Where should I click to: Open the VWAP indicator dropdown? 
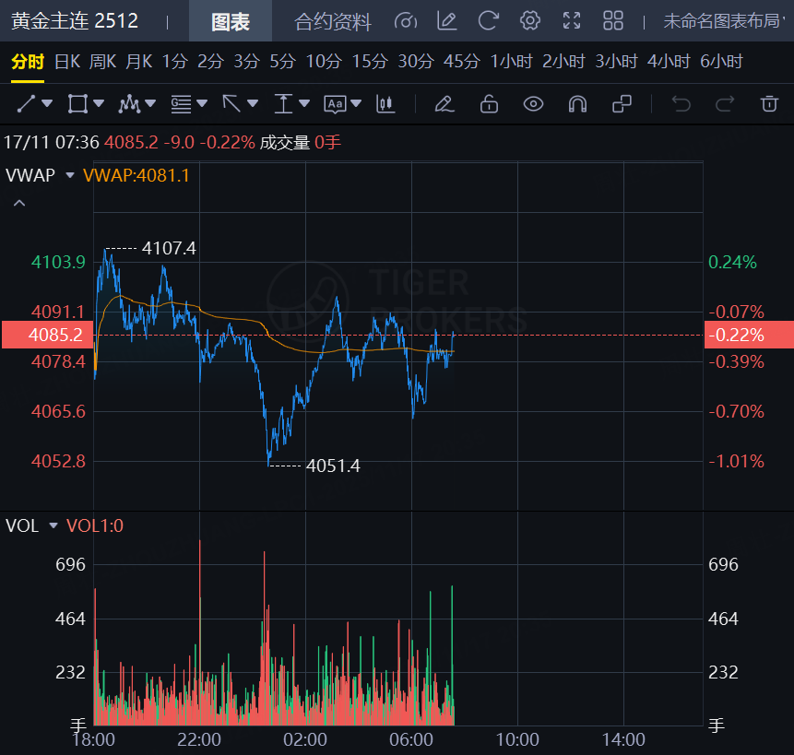click(69, 175)
